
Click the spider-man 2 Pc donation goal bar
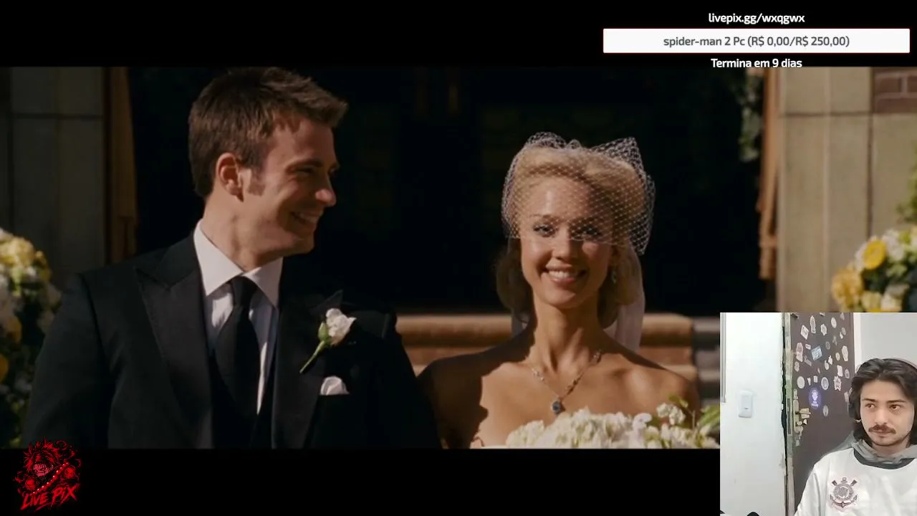pyautogui.click(x=757, y=41)
